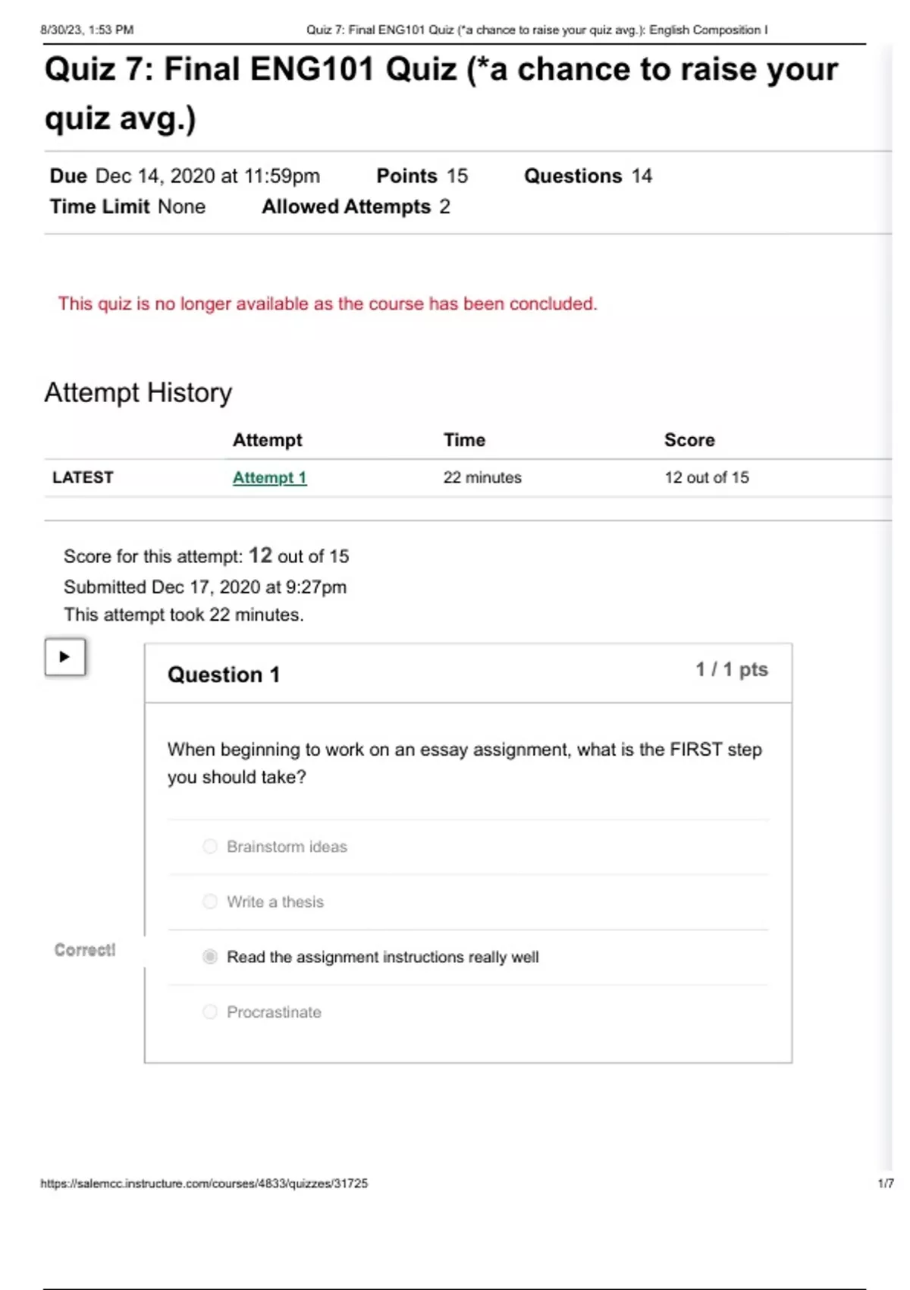Click the Score column header
This screenshot has height=1290, width=910.
click(689, 440)
